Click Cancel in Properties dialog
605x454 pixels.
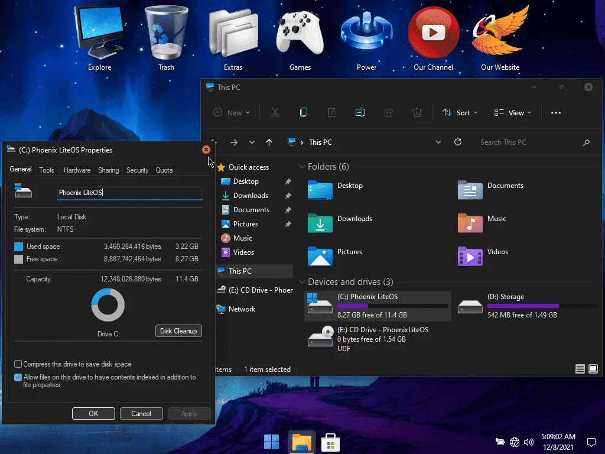coord(141,413)
